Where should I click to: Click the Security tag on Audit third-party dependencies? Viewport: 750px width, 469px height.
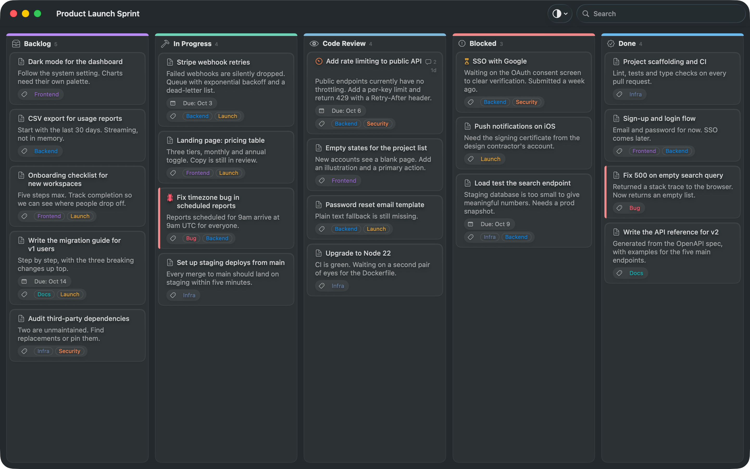click(x=70, y=351)
